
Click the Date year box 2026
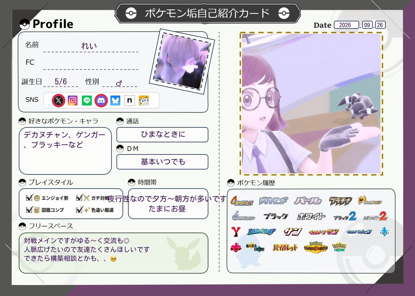(347, 25)
